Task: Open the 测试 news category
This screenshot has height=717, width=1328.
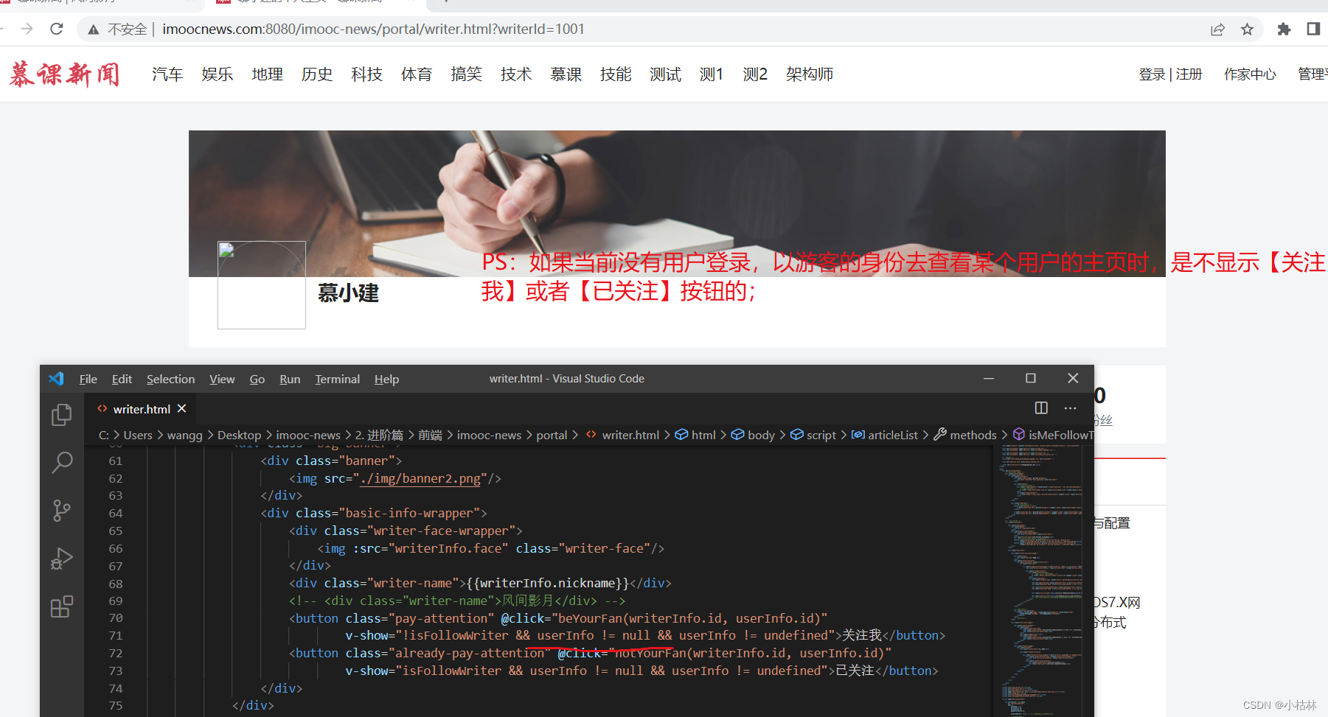Action: pyautogui.click(x=665, y=74)
